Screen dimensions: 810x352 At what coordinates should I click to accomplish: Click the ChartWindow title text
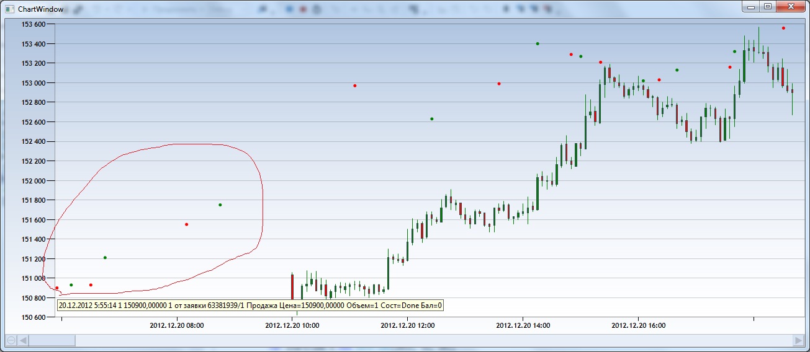(40, 9)
